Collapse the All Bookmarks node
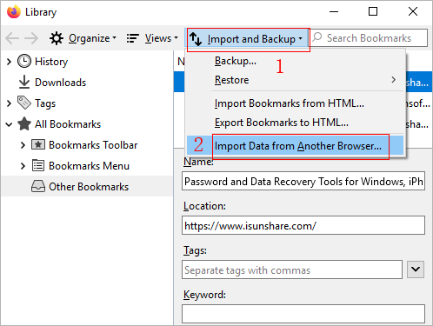433x326 pixels. [x=9, y=124]
